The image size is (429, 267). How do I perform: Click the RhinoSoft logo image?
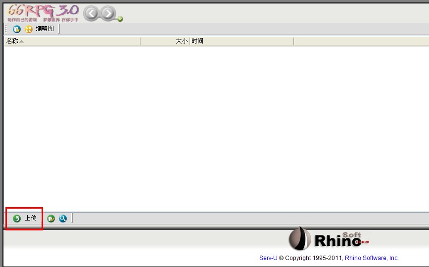click(x=329, y=239)
